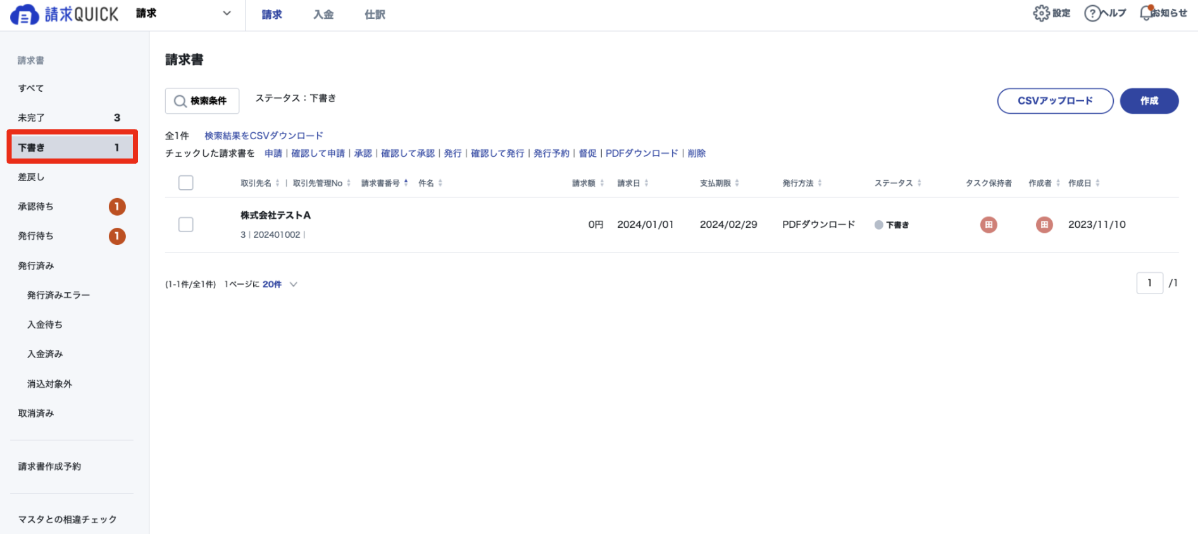Select 消込対象外 in the sidebar
Image resolution: width=1198 pixels, height=534 pixels.
(49, 384)
